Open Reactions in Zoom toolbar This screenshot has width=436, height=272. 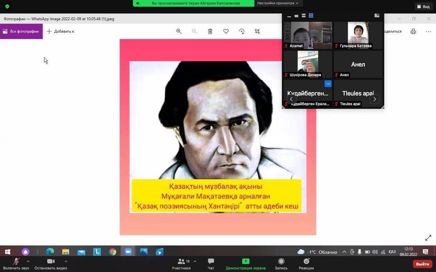click(306, 264)
